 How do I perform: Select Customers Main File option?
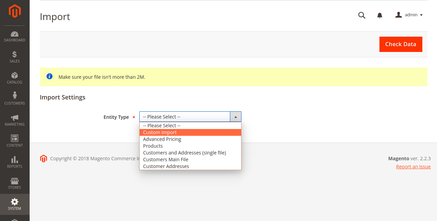166,160
